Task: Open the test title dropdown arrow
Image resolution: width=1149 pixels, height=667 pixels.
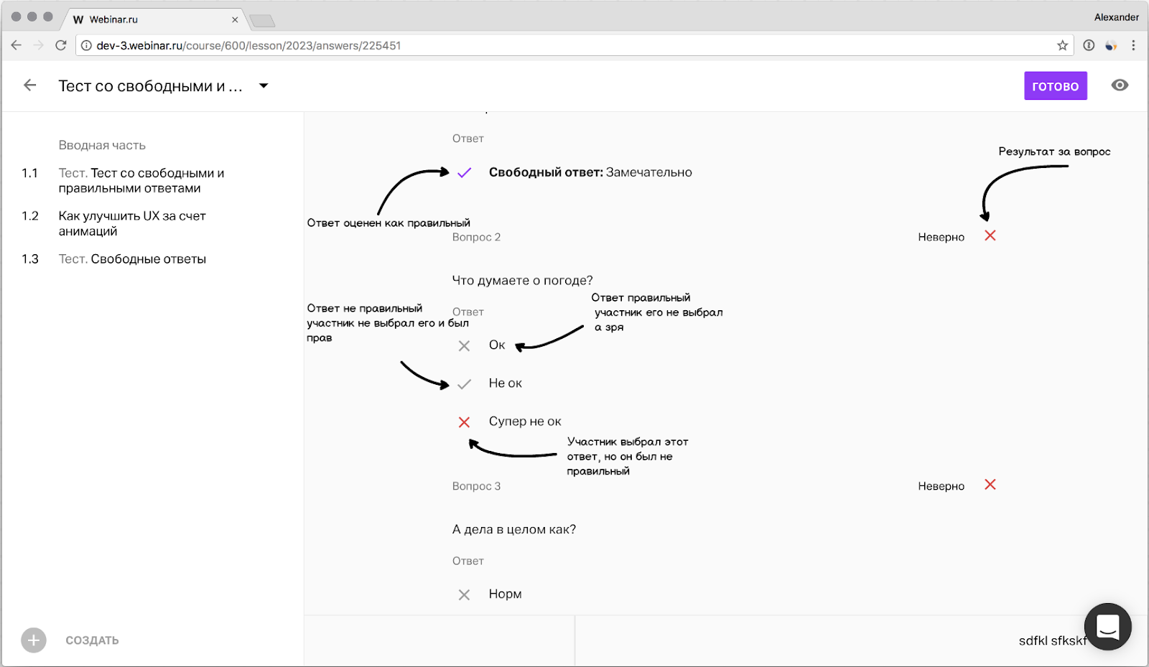Action: point(264,86)
